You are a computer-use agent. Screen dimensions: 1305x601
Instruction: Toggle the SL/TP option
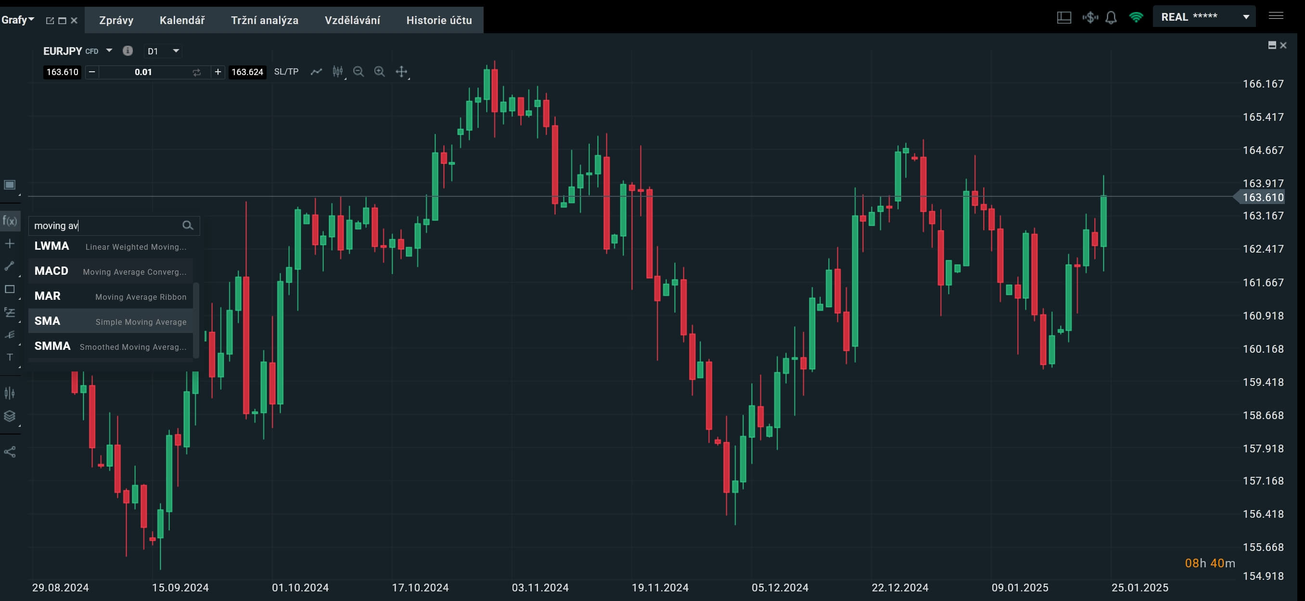(286, 71)
